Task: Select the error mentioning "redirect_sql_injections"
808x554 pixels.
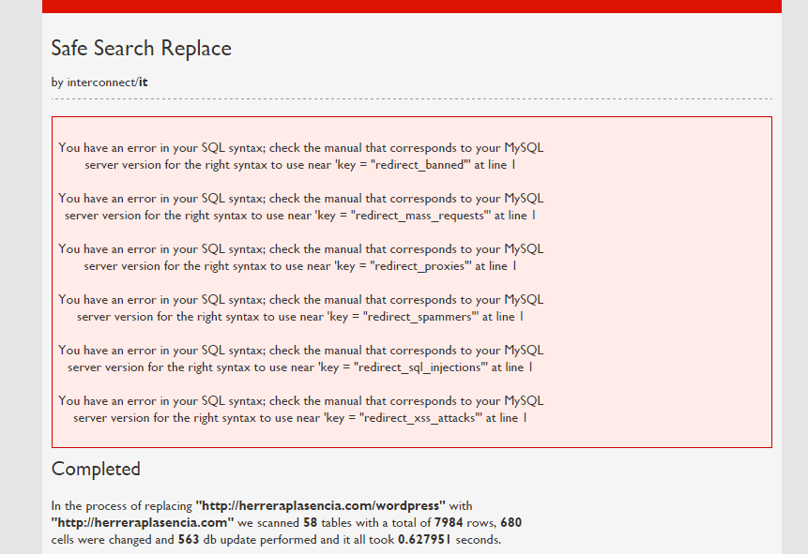Action: coord(300,358)
